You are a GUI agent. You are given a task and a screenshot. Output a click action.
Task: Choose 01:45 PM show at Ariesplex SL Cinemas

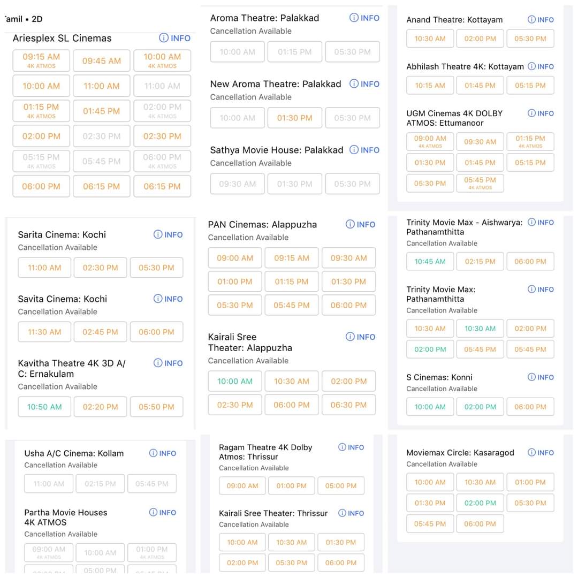coord(101,111)
